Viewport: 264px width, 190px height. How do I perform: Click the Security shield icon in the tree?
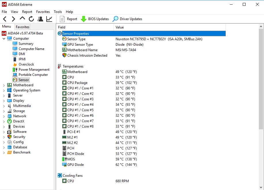point(9,137)
